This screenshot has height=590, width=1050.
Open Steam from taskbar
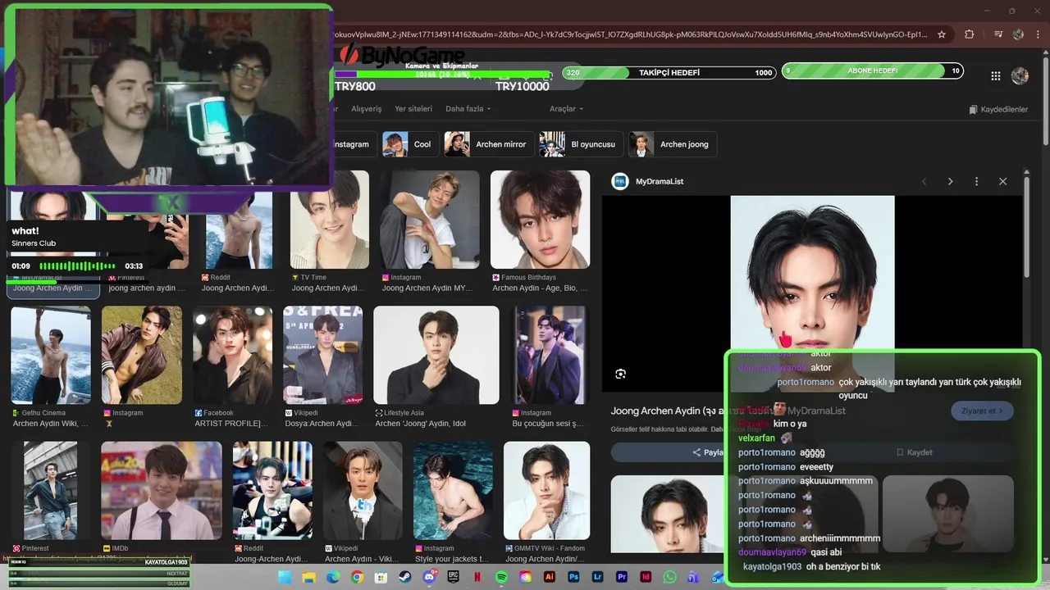tap(405, 577)
